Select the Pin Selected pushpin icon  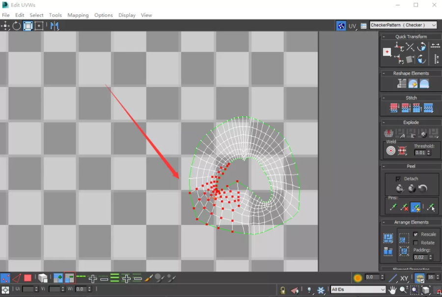click(393, 208)
